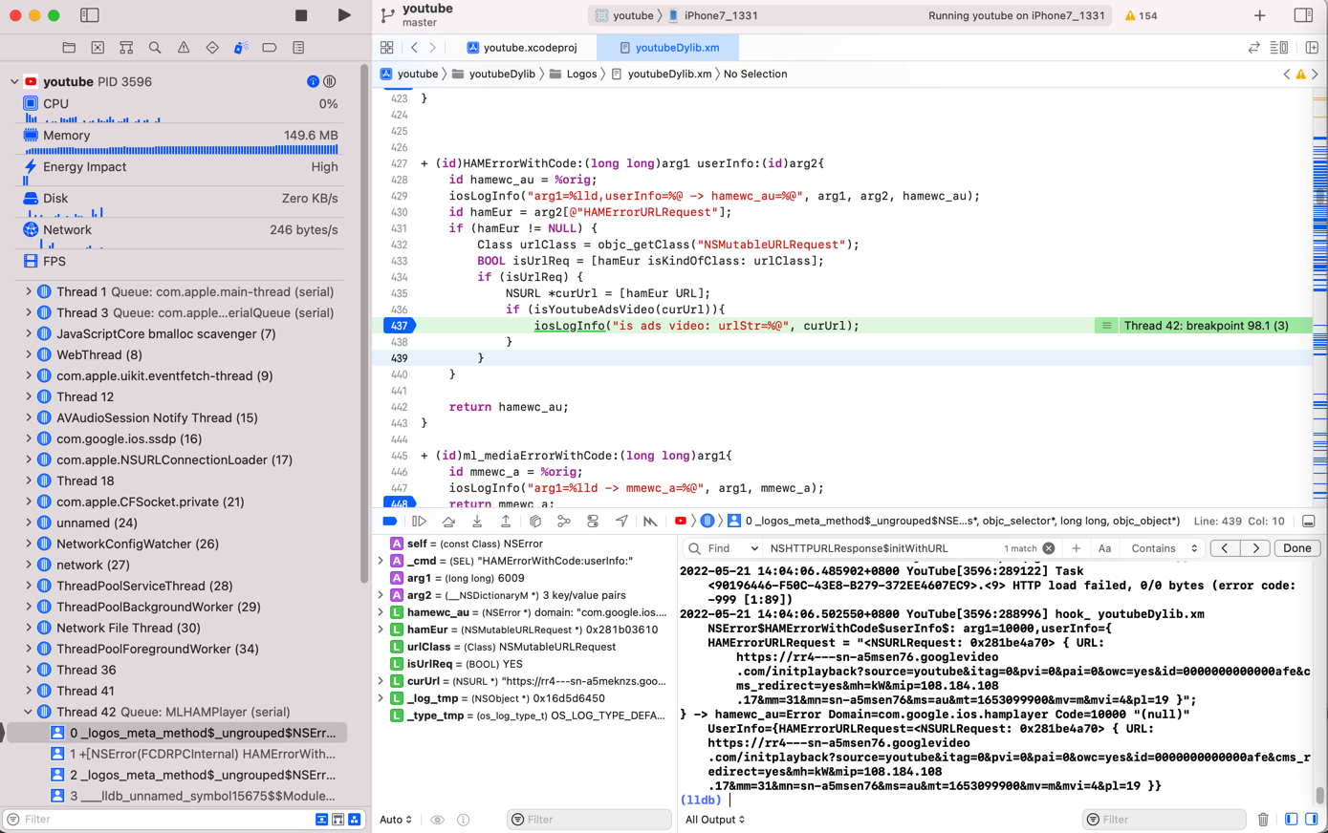
Task: Open Environment Overrides
Action: [593, 522]
